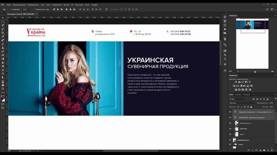The height and width of the screenshot is (155, 277).
Task: Open the Edit Toolbar three-dots button
Action: [x=3, y=93]
